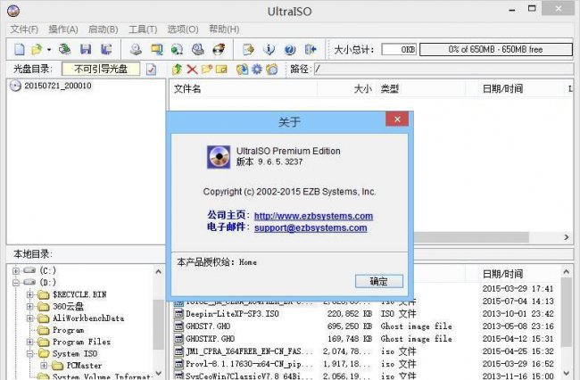Expand the AliWorkbenchData folder node
The width and height of the screenshot is (580, 380).
[30, 318]
